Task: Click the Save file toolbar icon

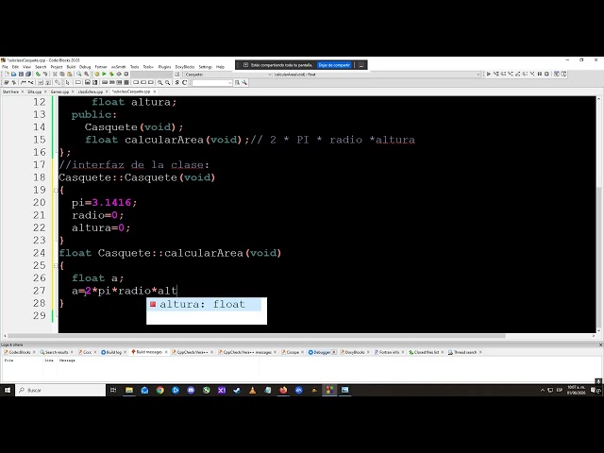Action: 21,74
